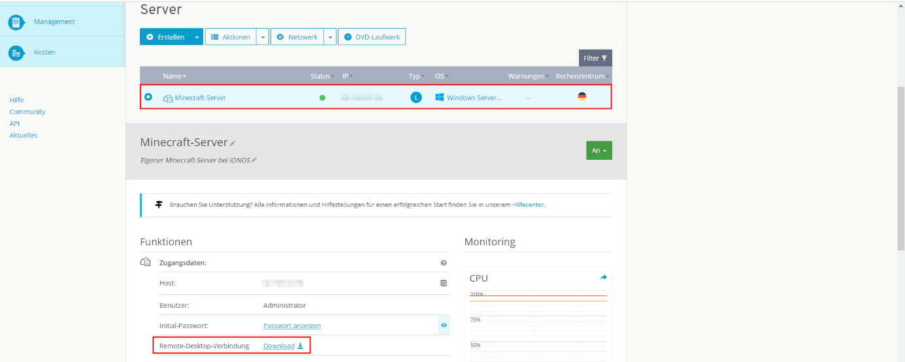Viewport: 905px width, 362px height.
Task: Click the DVD-Laufwerk button
Action: 372,37
